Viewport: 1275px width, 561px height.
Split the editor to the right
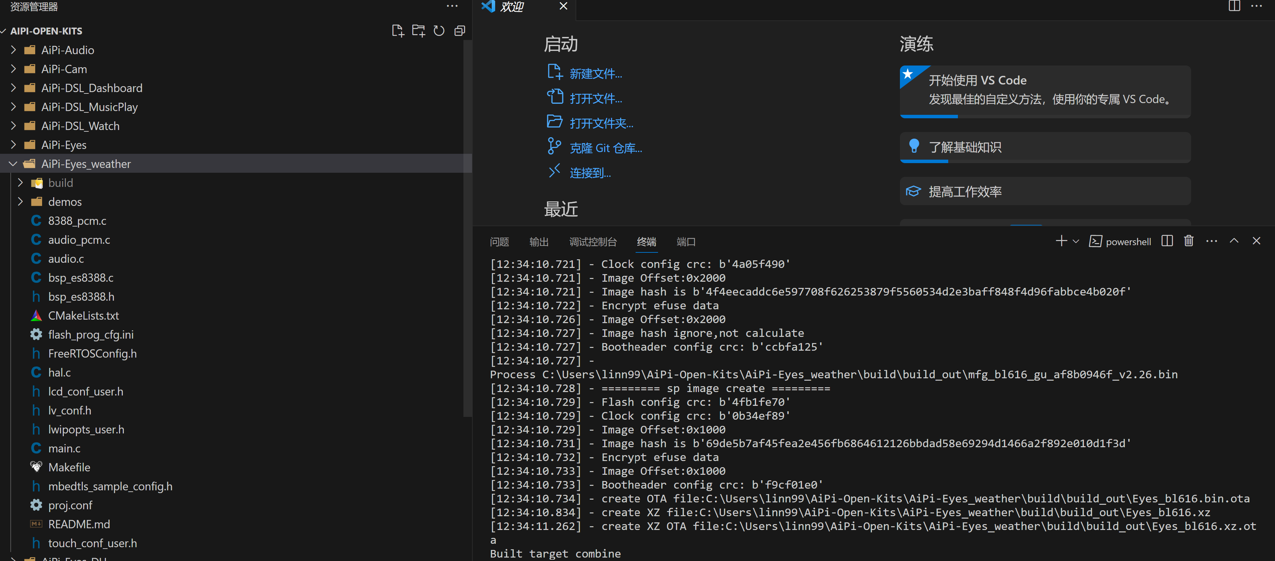point(1234,7)
